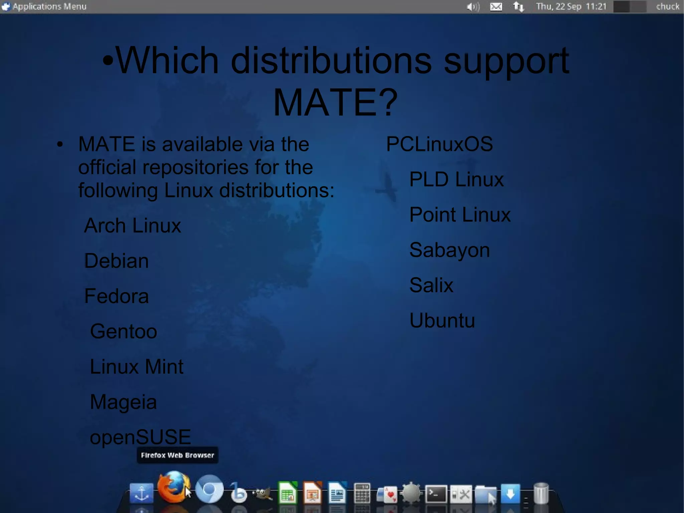Screen dimensions: 684x513
Task: Open Terminal emulator from dock
Action: tap(436, 494)
